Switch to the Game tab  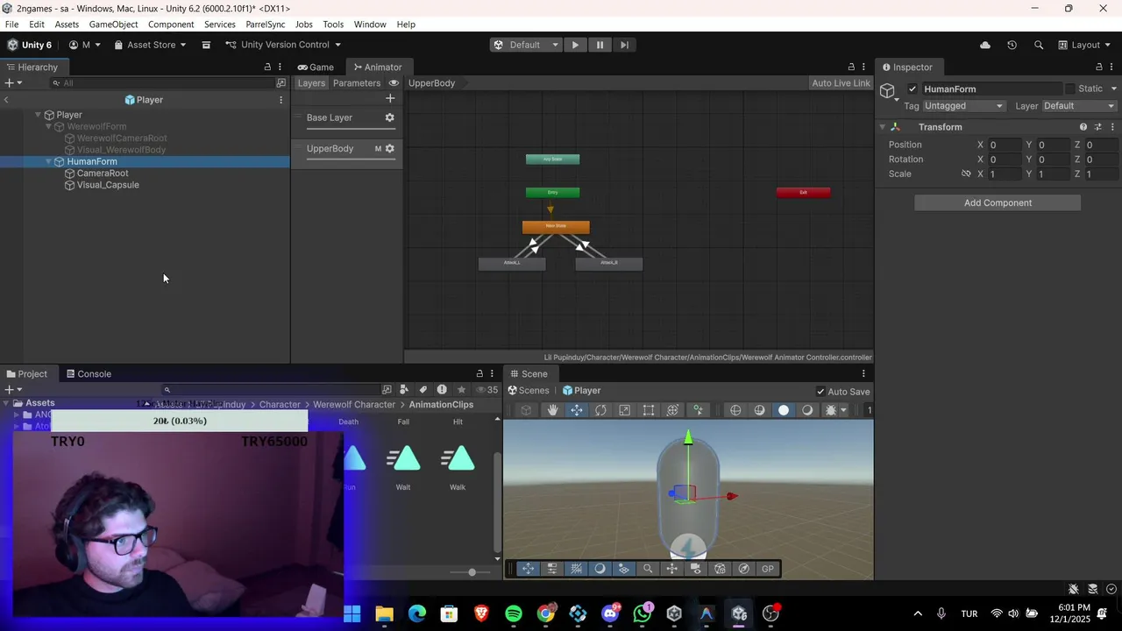(315, 67)
